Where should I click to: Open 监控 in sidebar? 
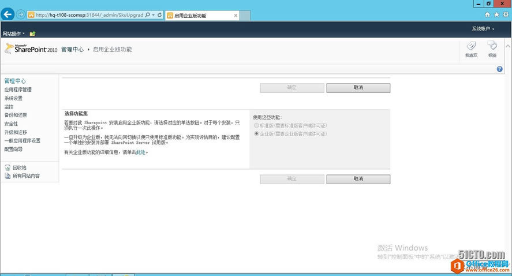[x=9, y=106]
